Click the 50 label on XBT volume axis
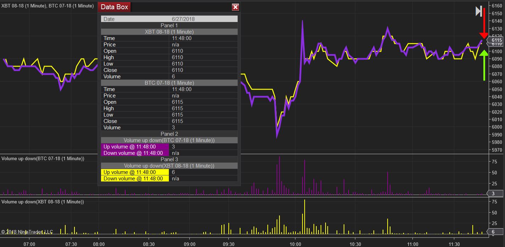Viewport: 505px width, 247px height. pyautogui.click(x=494, y=213)
